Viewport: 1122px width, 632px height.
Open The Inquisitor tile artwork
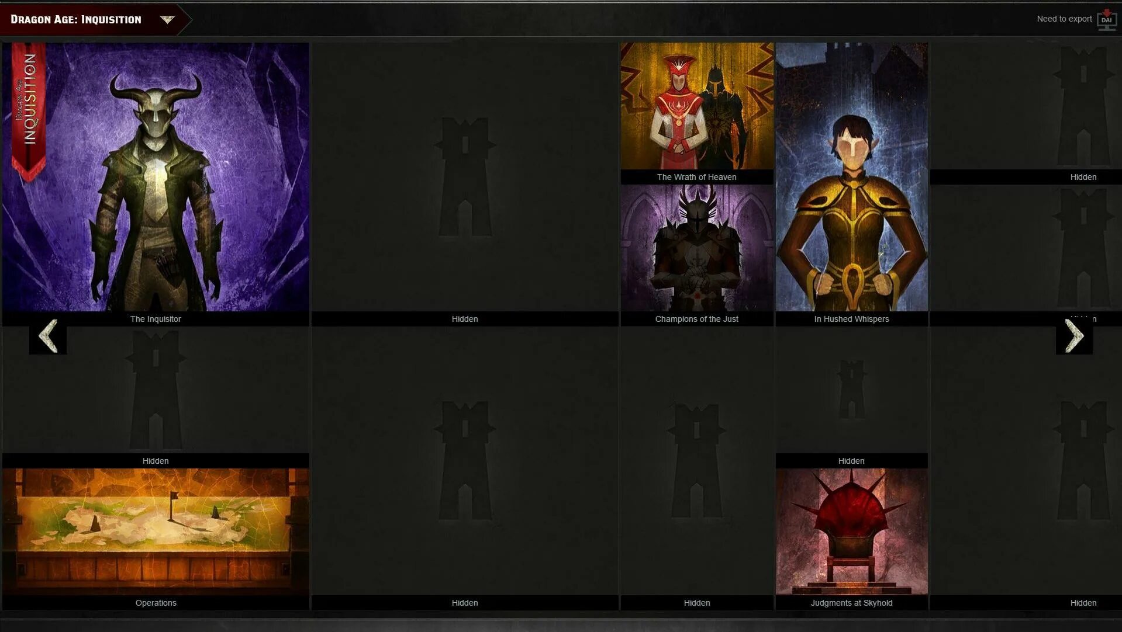point(156,176)
